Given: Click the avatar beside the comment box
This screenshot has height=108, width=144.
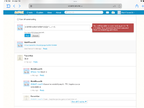Looking at the screenshot, I should point(20,28).
